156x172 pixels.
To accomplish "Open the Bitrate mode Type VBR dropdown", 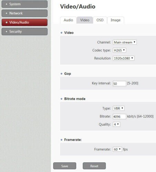I will (x=118, y=108).
